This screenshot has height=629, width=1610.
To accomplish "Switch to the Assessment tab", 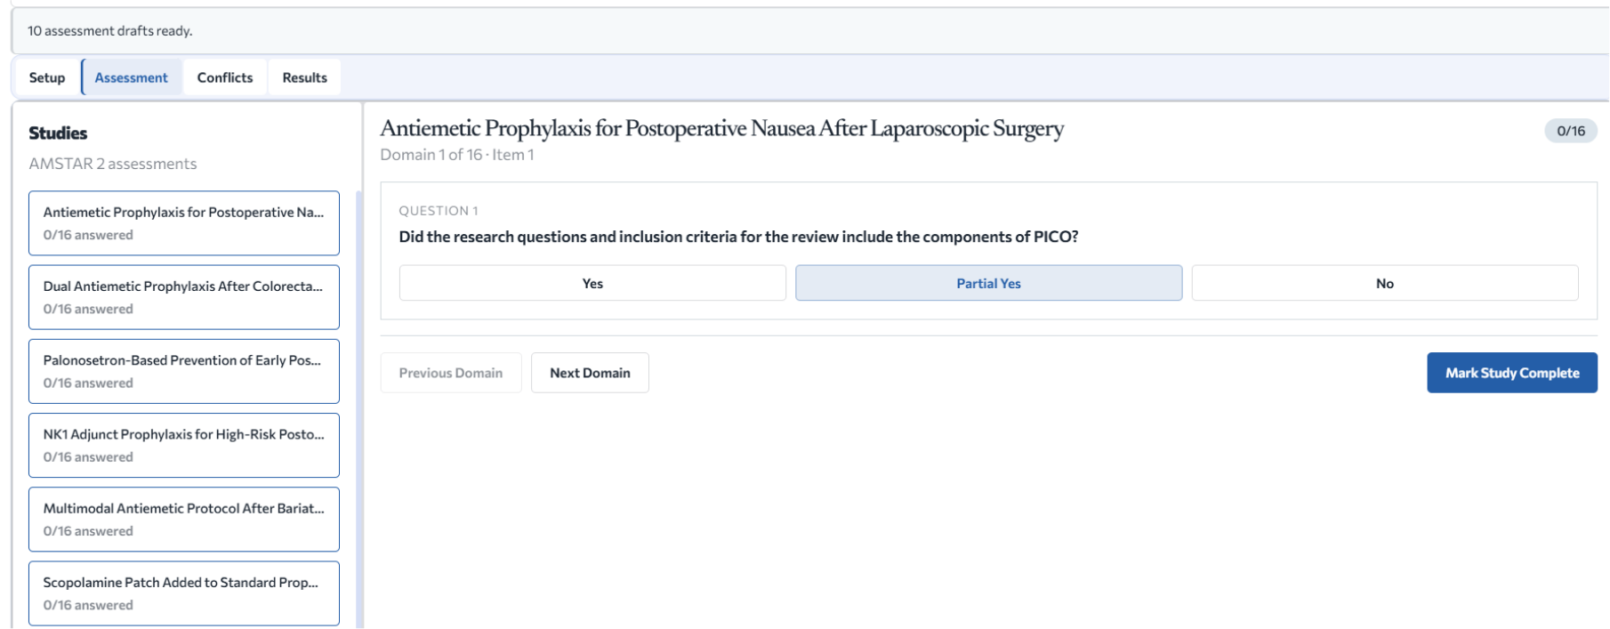I will [x=132, y=77].
